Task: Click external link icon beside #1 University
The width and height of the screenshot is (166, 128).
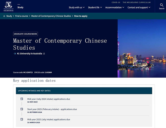Action: pyautogui.click(x=44, y=54)
